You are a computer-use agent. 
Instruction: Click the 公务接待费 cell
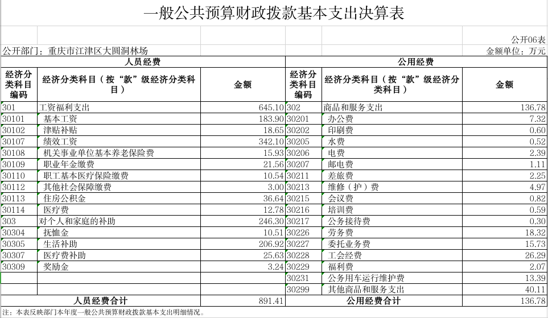point(392,221)
